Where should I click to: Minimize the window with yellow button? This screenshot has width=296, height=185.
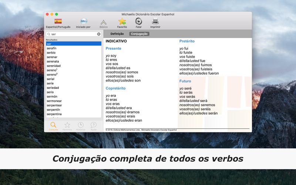click(x=52, y=14)
